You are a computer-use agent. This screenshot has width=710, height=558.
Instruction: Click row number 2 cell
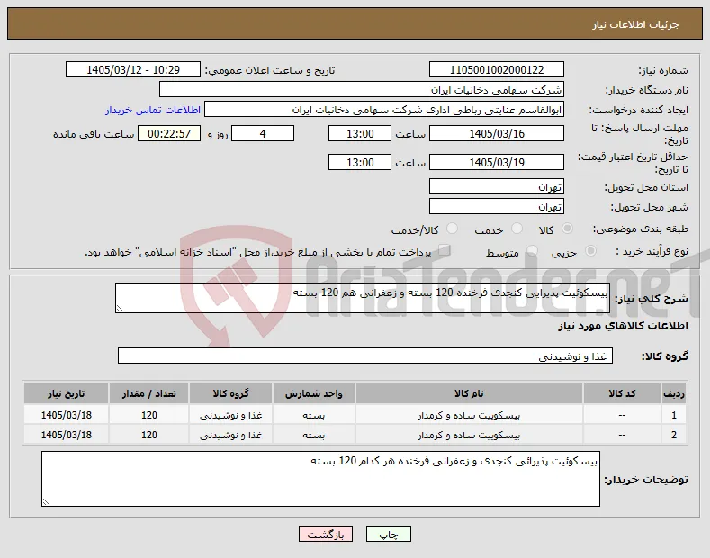674,436
